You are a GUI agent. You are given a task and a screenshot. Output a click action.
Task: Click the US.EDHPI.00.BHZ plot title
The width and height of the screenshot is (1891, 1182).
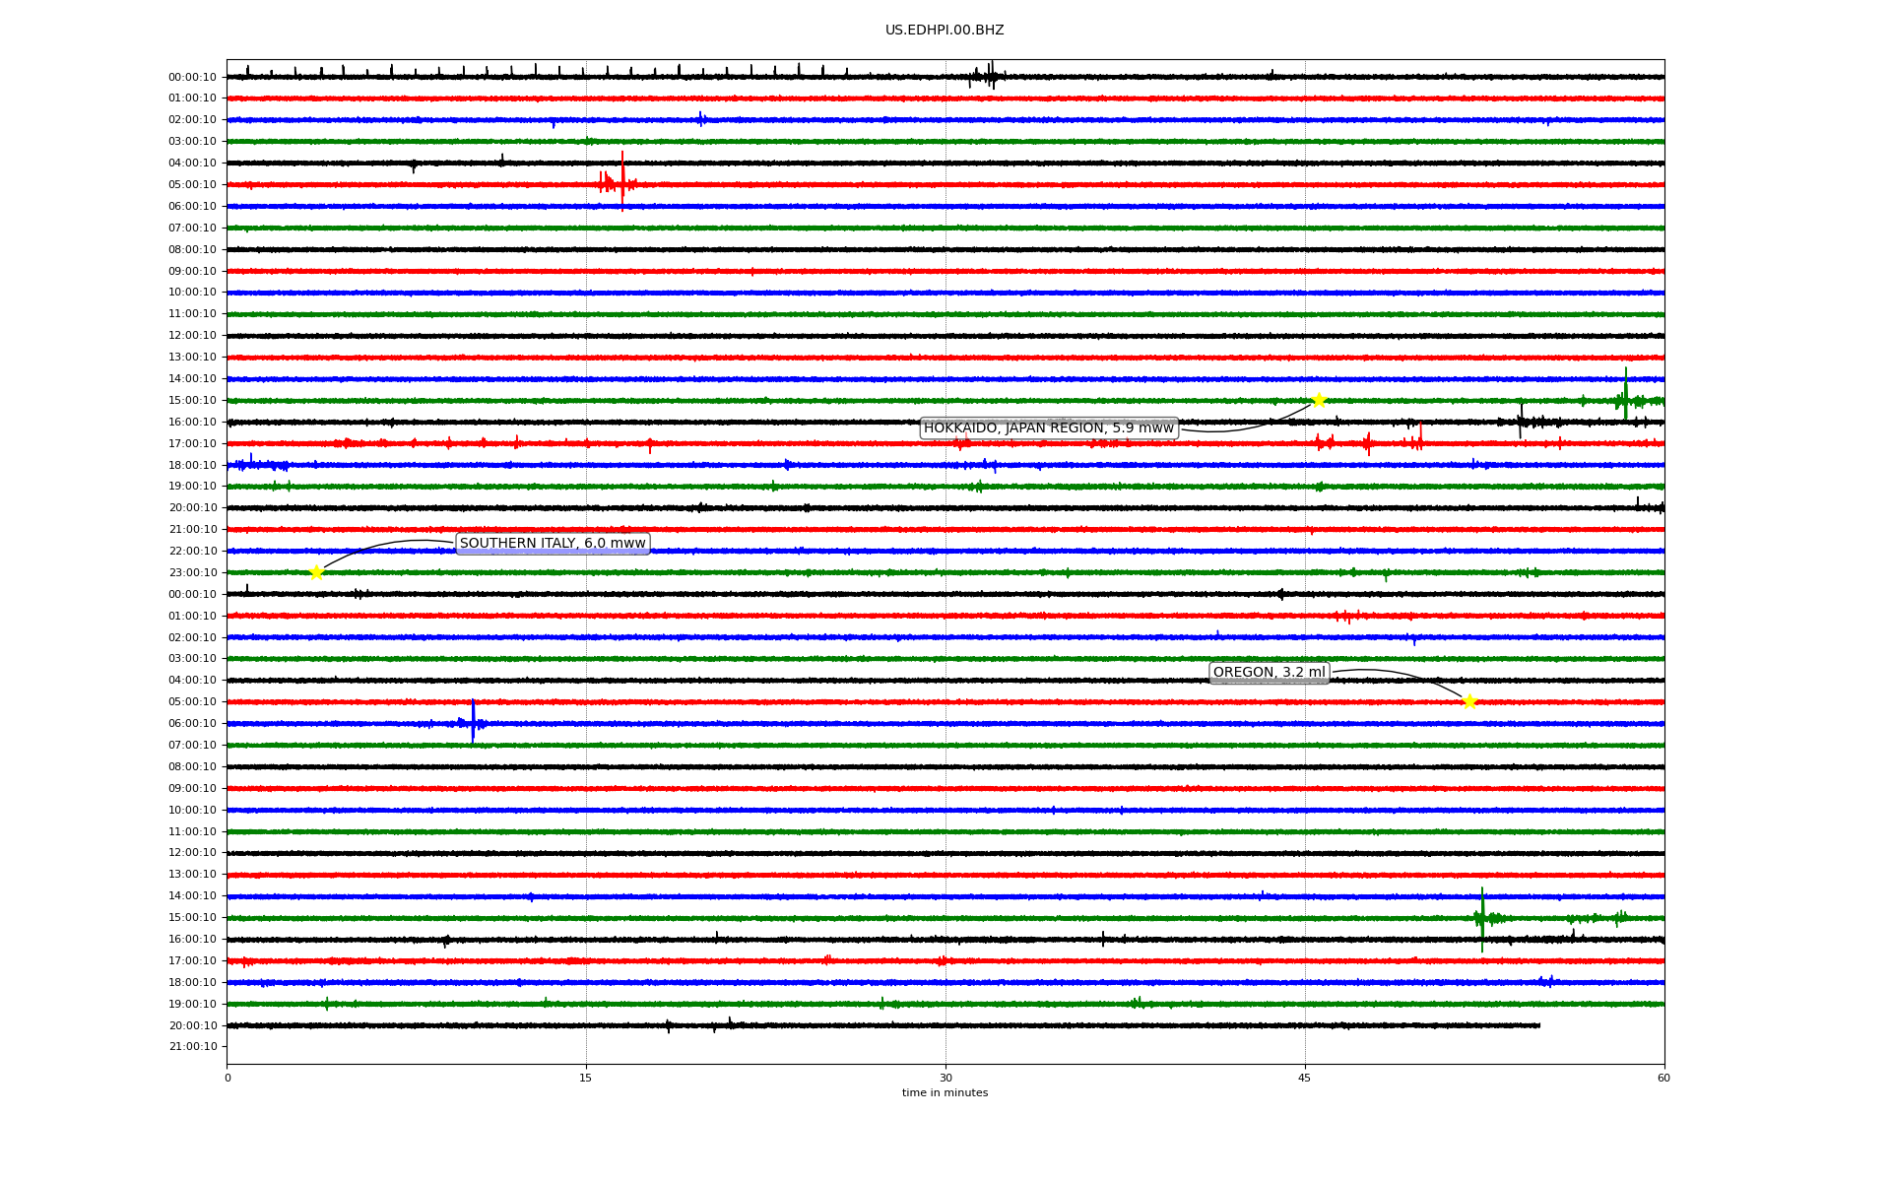(945, 31)
